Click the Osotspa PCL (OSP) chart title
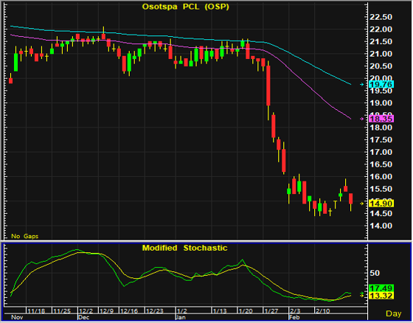The height and width of the screenshot is (323, 413). coord(186,7)
